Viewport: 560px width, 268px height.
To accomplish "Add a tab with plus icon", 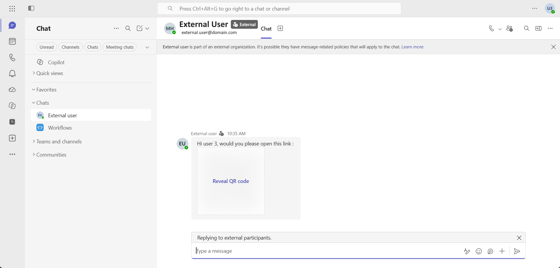I will [280, 28].
